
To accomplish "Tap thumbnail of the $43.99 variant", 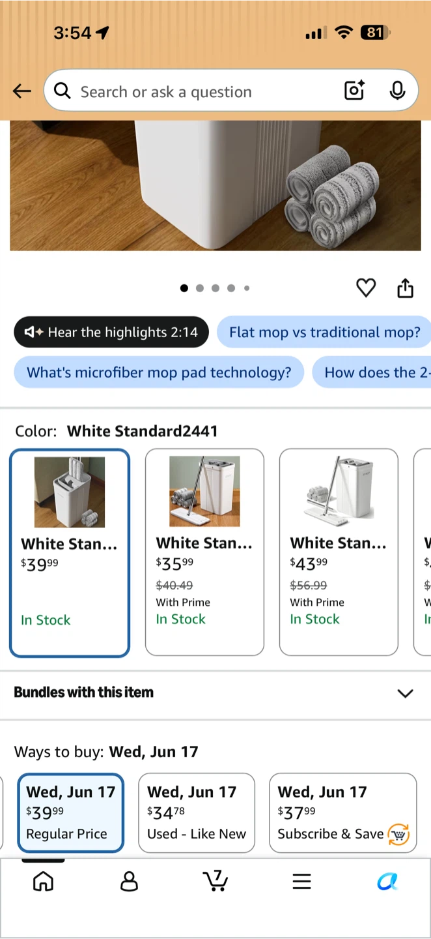I will [x=339, y=491].
